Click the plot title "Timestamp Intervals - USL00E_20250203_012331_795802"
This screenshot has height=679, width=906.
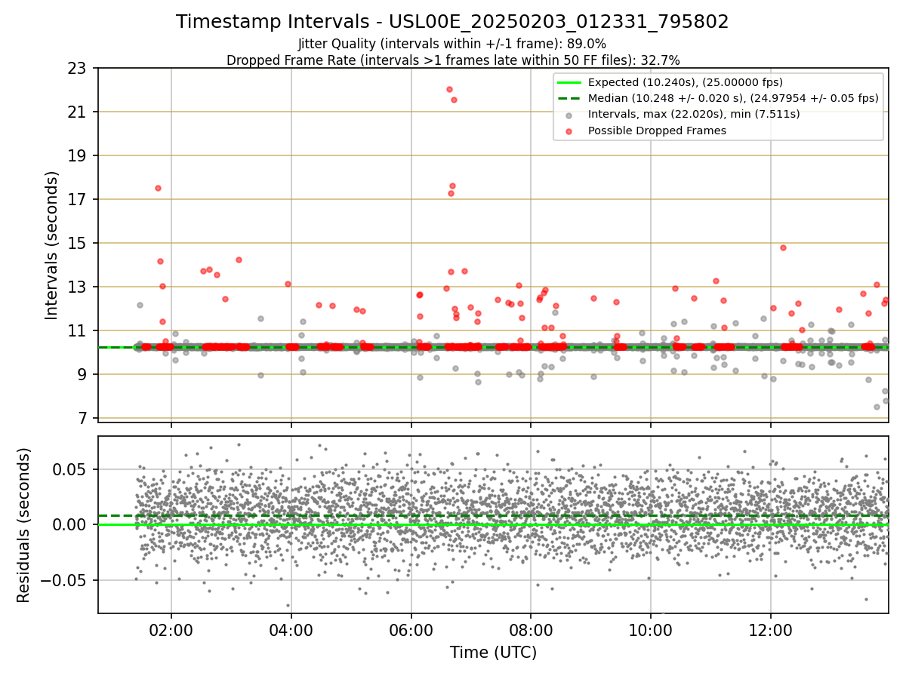coord(452,22)
